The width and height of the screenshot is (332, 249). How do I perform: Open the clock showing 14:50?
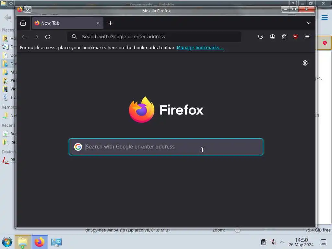point(301,242)
